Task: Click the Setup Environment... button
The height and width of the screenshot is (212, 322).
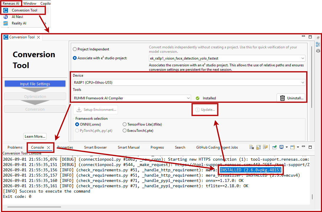Action: point(96,110)
